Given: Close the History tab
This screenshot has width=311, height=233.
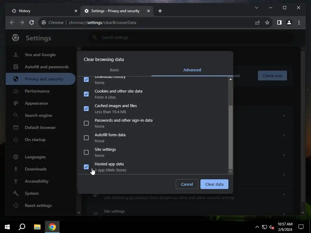Looking at the screenshot, I should tap(76, 11).
